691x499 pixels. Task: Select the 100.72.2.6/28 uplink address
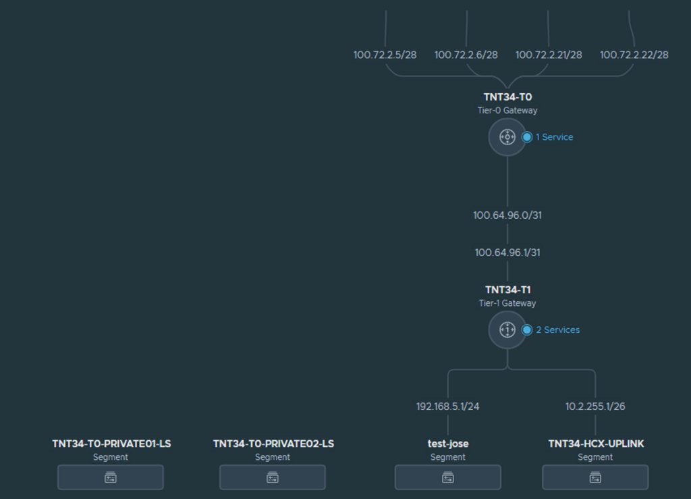466,55
